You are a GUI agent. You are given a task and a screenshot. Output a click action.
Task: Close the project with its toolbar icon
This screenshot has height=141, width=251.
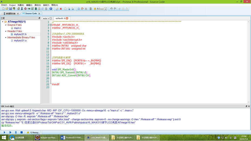(x=14, y=9)
